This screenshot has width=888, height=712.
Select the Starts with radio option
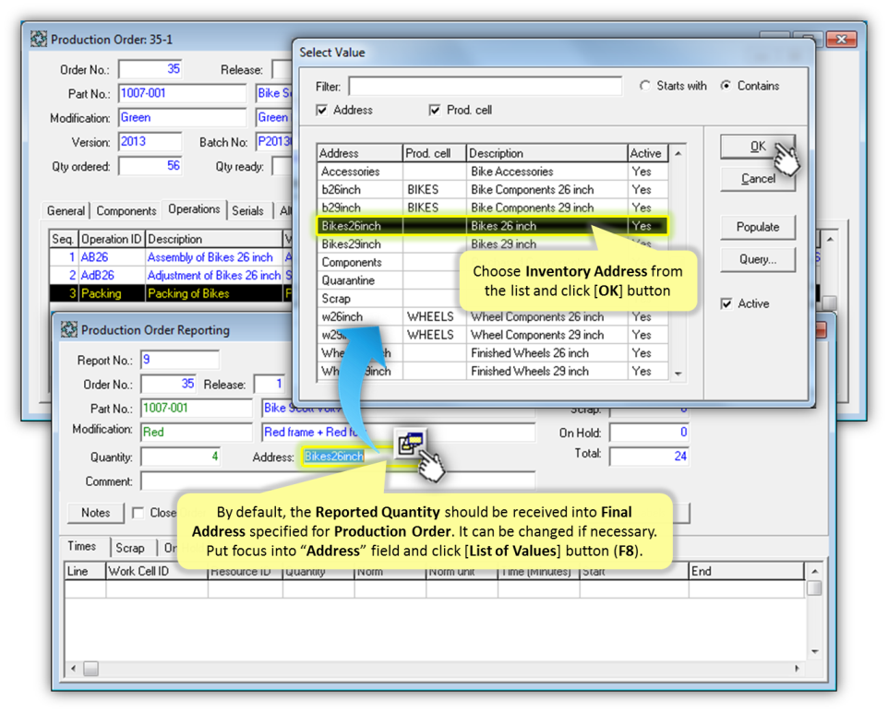click(645, 86)
